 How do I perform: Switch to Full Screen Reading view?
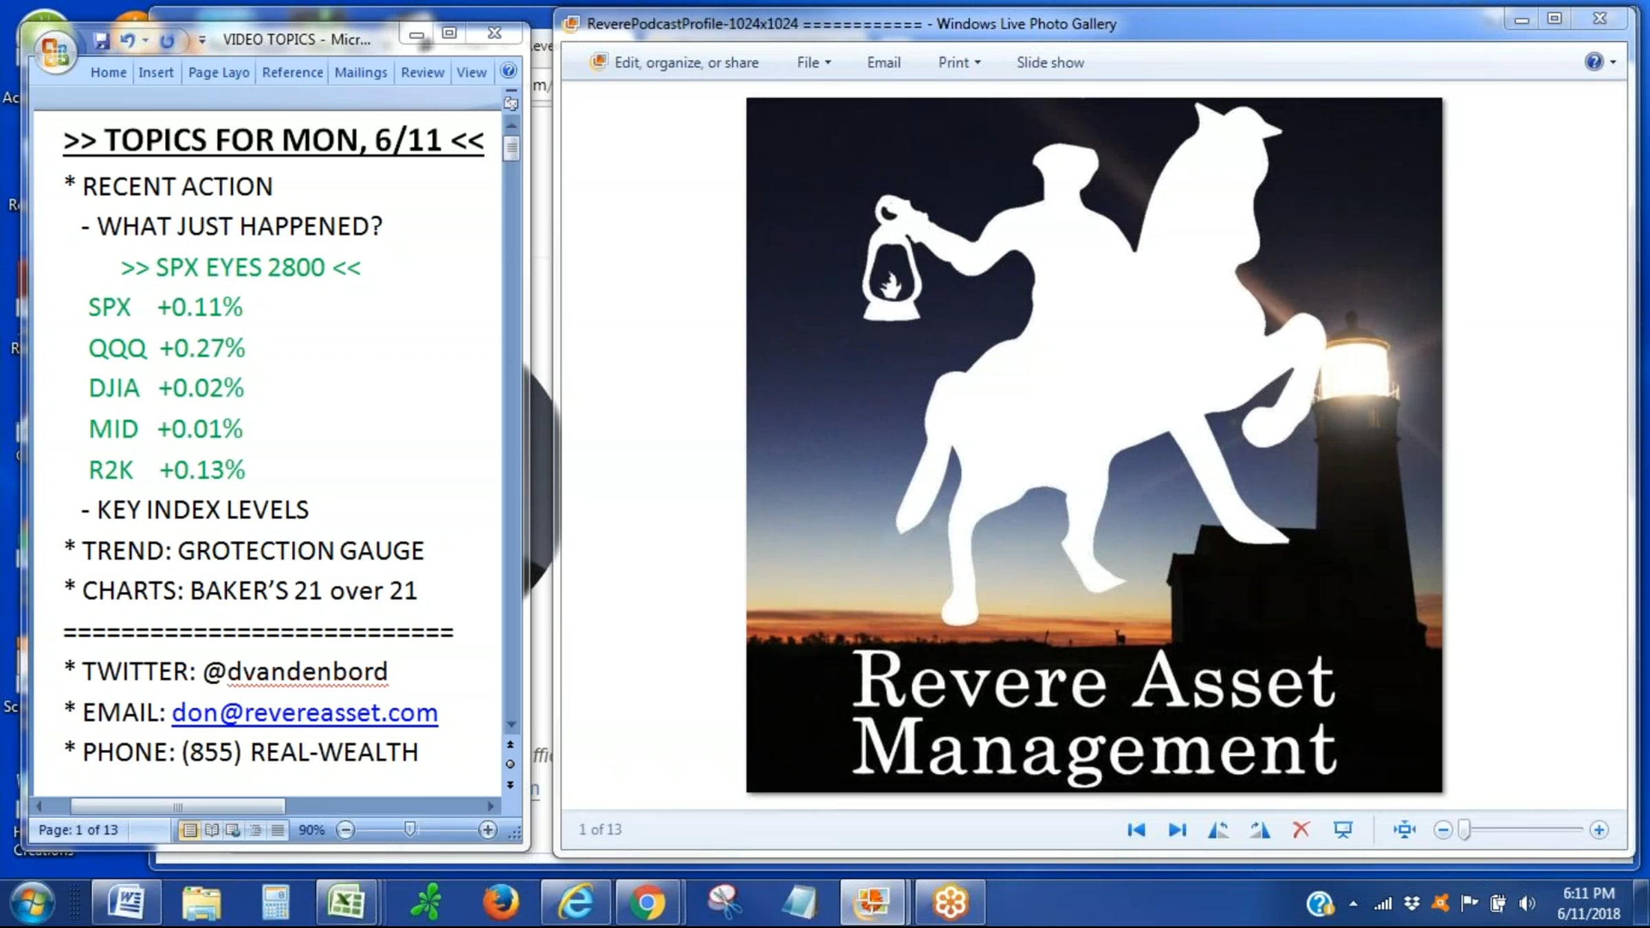pyautogui.click(x=212, y=830)
